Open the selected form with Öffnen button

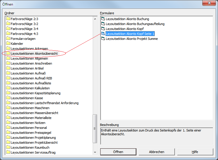(x=118, y=152)
